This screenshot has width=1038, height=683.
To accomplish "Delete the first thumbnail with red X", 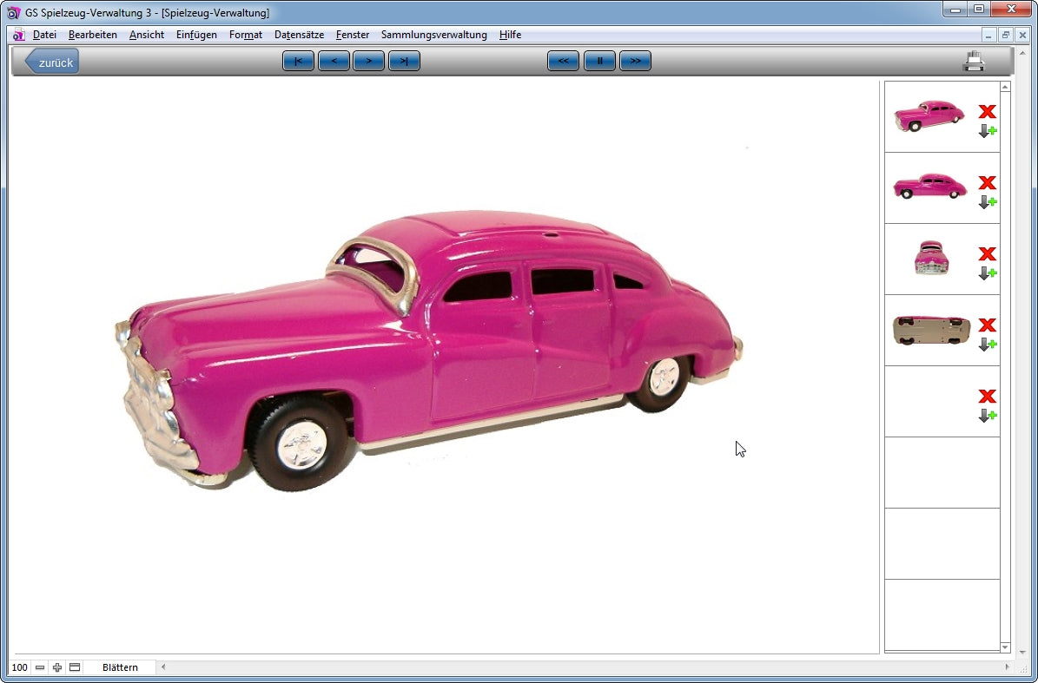I will pyautogui.click(x=987, y=111).
